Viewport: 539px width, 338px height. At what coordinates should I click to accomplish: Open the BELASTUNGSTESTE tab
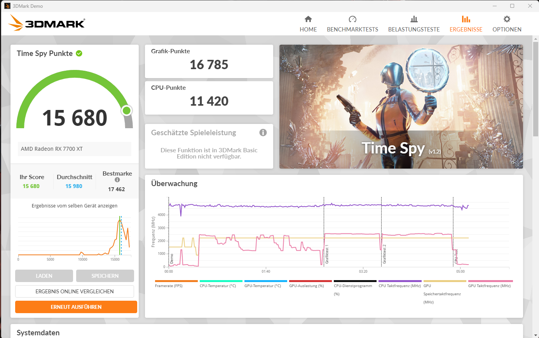[414, 24]
